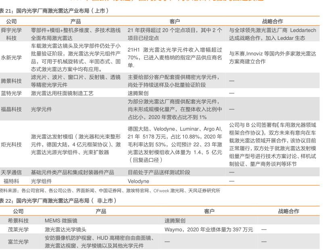Select the '茂莱光学' company cell
This screenshot has width=325, height=251.
(x=18, y=230)
